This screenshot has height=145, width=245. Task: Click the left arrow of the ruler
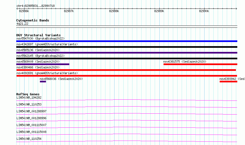point(17,9)
